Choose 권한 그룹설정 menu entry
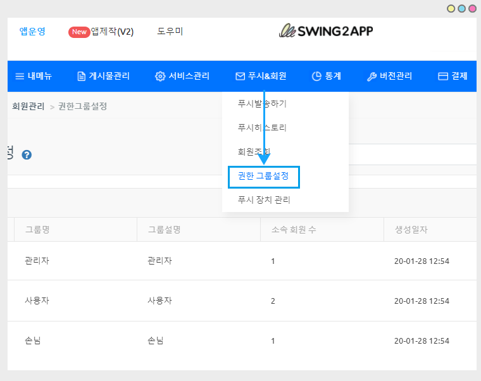The height and width of the screenshot is (381, 481). point(263,177)
